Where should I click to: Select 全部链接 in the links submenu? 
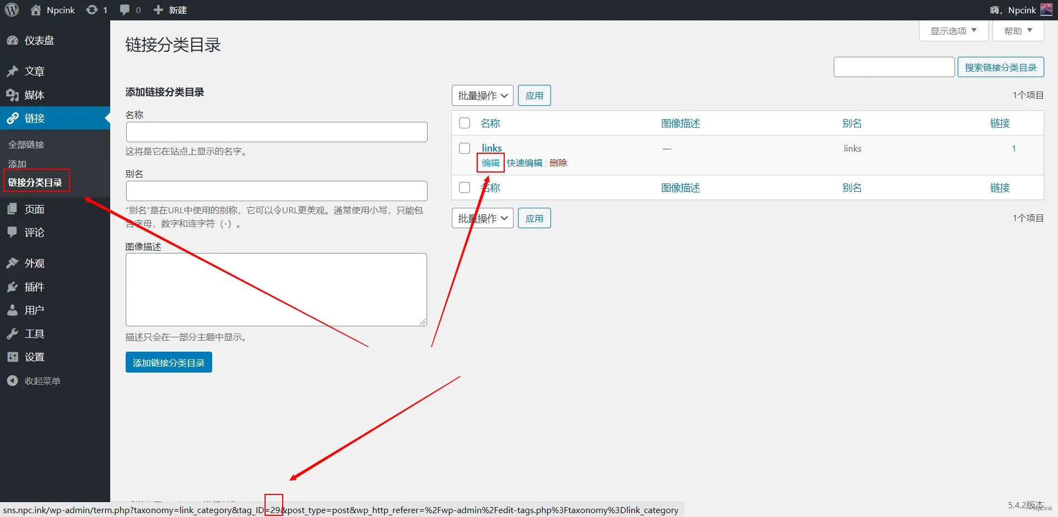tap(26, 144)
